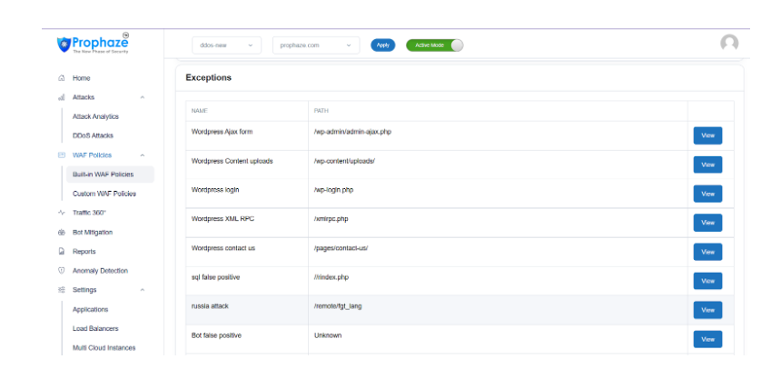Click the Home icon in sidebar

pos(61,78)
